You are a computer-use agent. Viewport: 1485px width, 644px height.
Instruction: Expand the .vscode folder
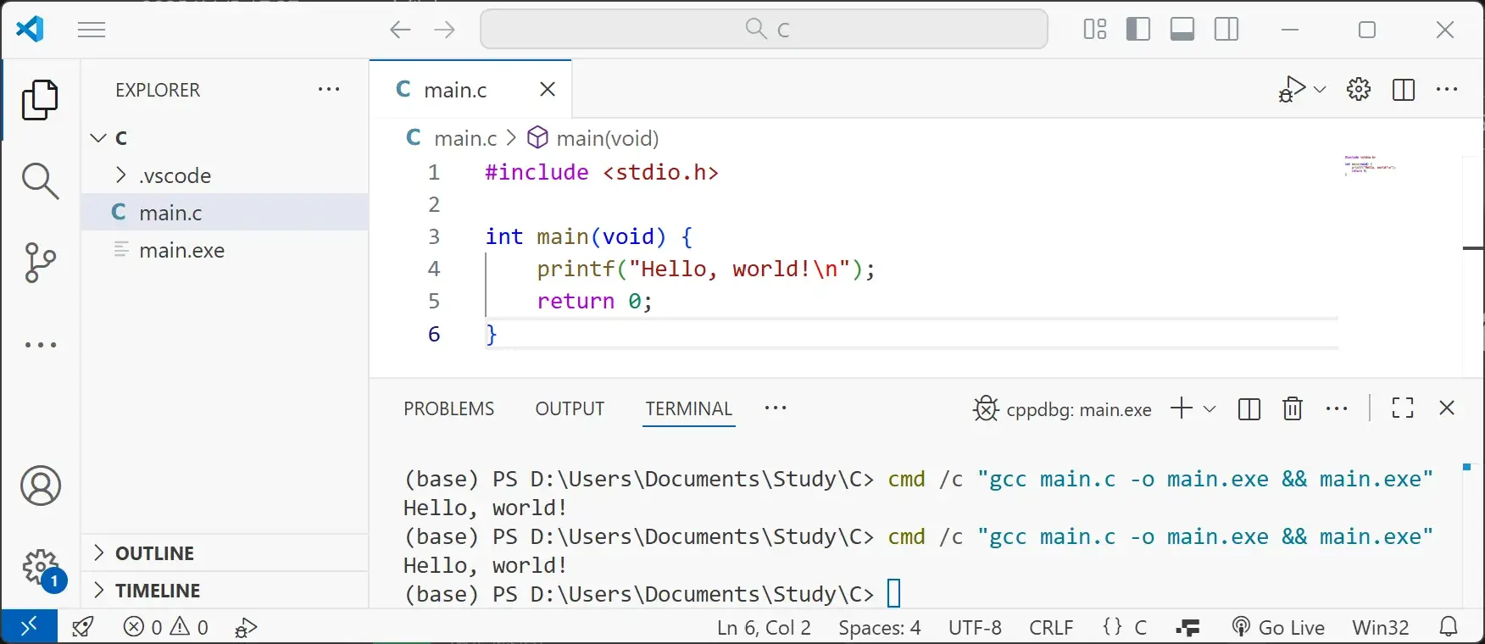pyautogui.click(x=175, y=175)
